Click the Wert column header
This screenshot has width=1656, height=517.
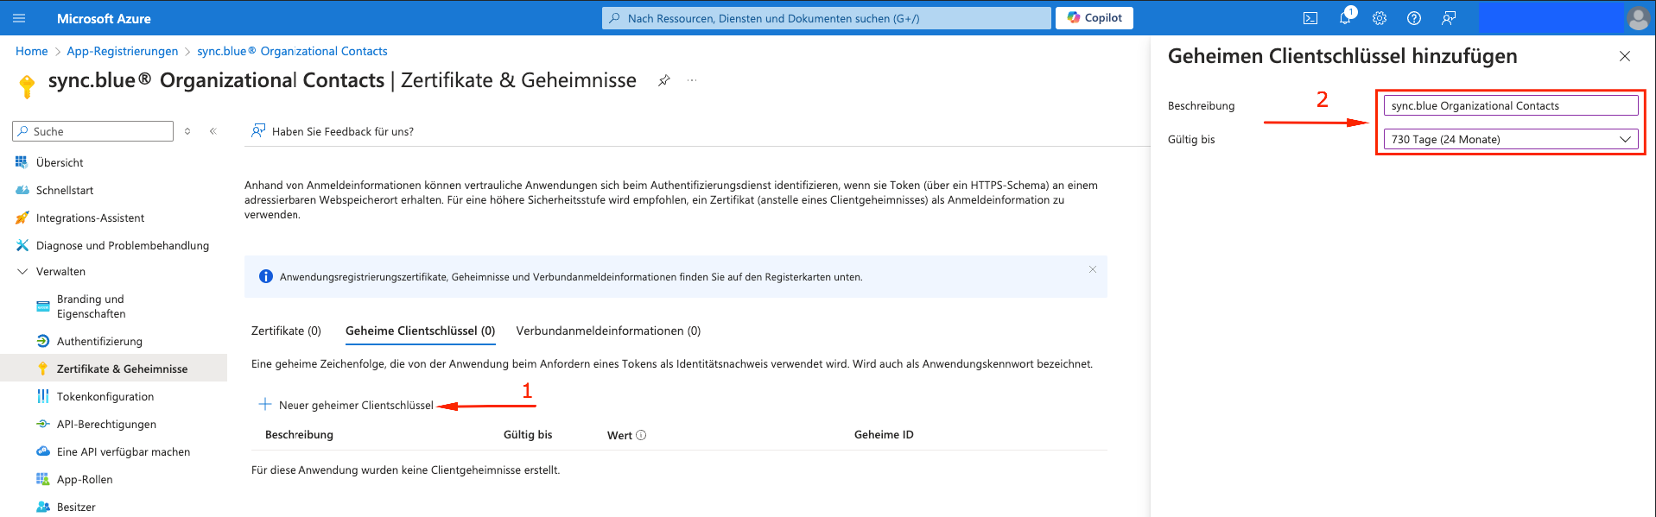[x=619, y=435]
